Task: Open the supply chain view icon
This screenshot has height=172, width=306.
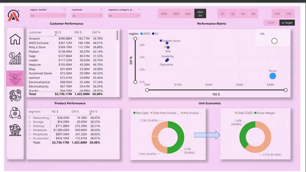Action: [15, 113]
